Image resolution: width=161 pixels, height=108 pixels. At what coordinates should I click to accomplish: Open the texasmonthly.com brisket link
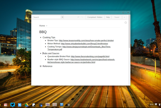(x=86, y=40)
